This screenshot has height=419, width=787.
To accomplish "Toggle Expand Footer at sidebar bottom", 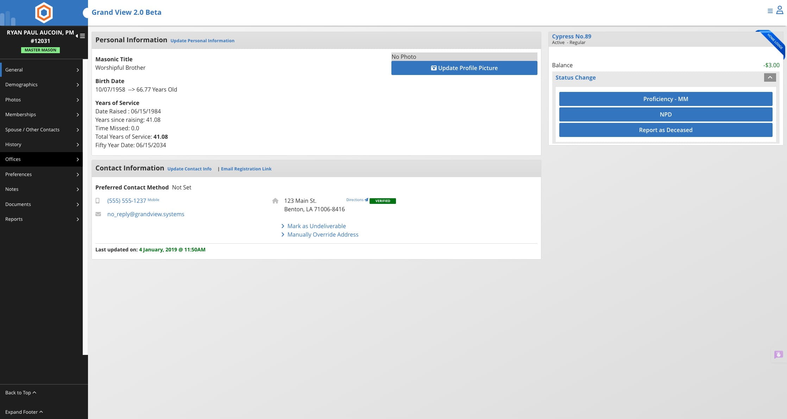I will [24, 412].
